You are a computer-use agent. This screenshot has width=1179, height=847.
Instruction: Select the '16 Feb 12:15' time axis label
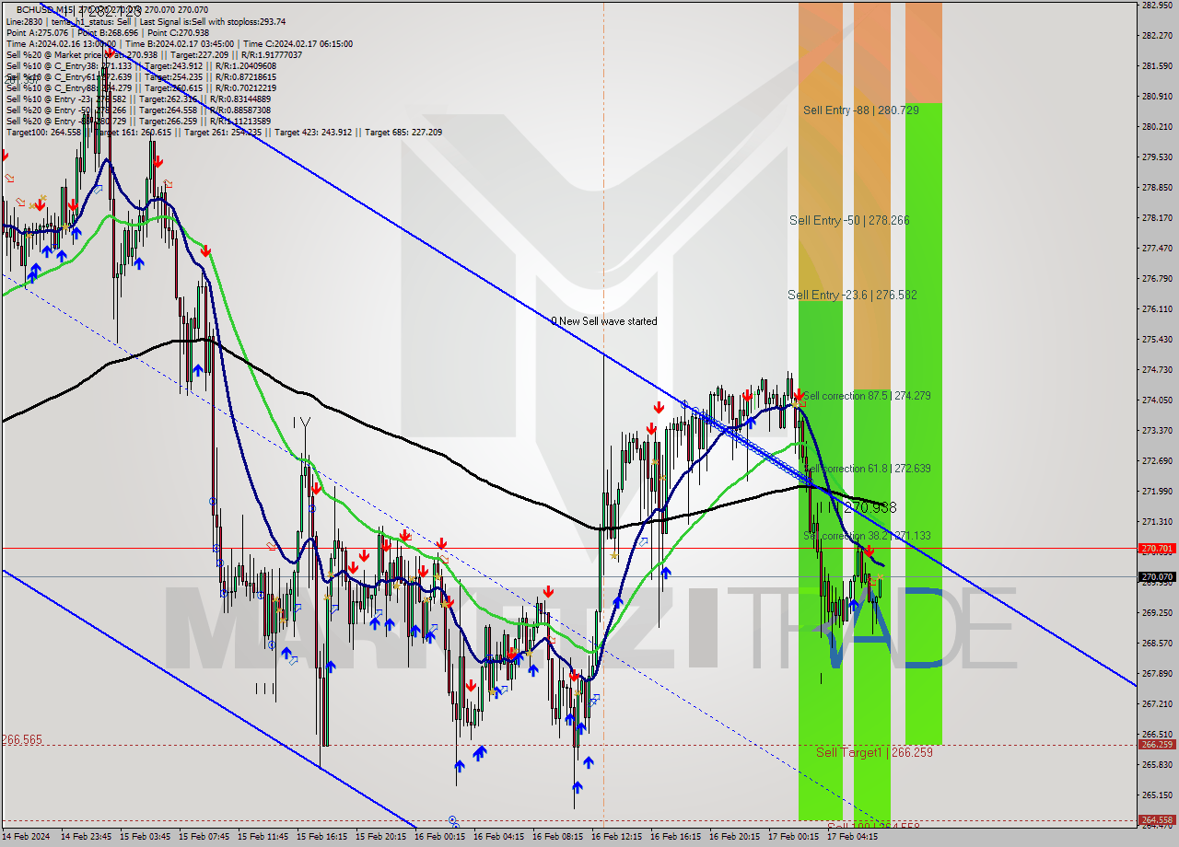coord(617,838)
